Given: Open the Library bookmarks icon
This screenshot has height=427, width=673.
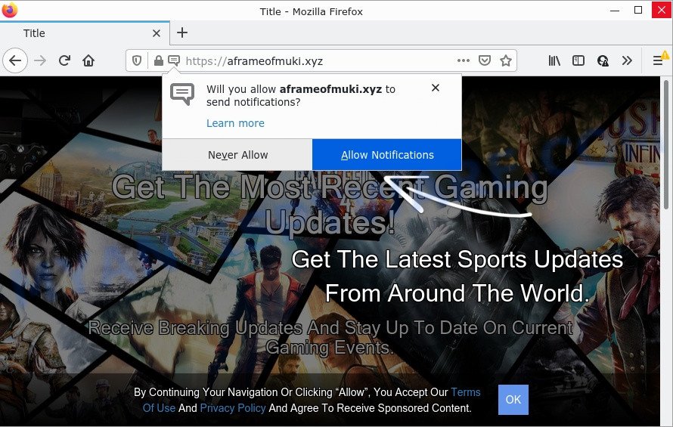Looking at the screenshot, I should tap(554, 61).
